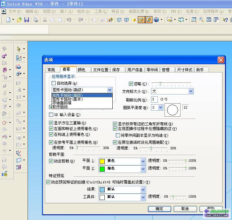Open the 平面 1 黄色 color dropdown

pos(143,161)
